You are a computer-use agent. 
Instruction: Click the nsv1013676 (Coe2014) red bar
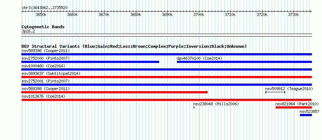pyautogui.click(x=166, y=100)
